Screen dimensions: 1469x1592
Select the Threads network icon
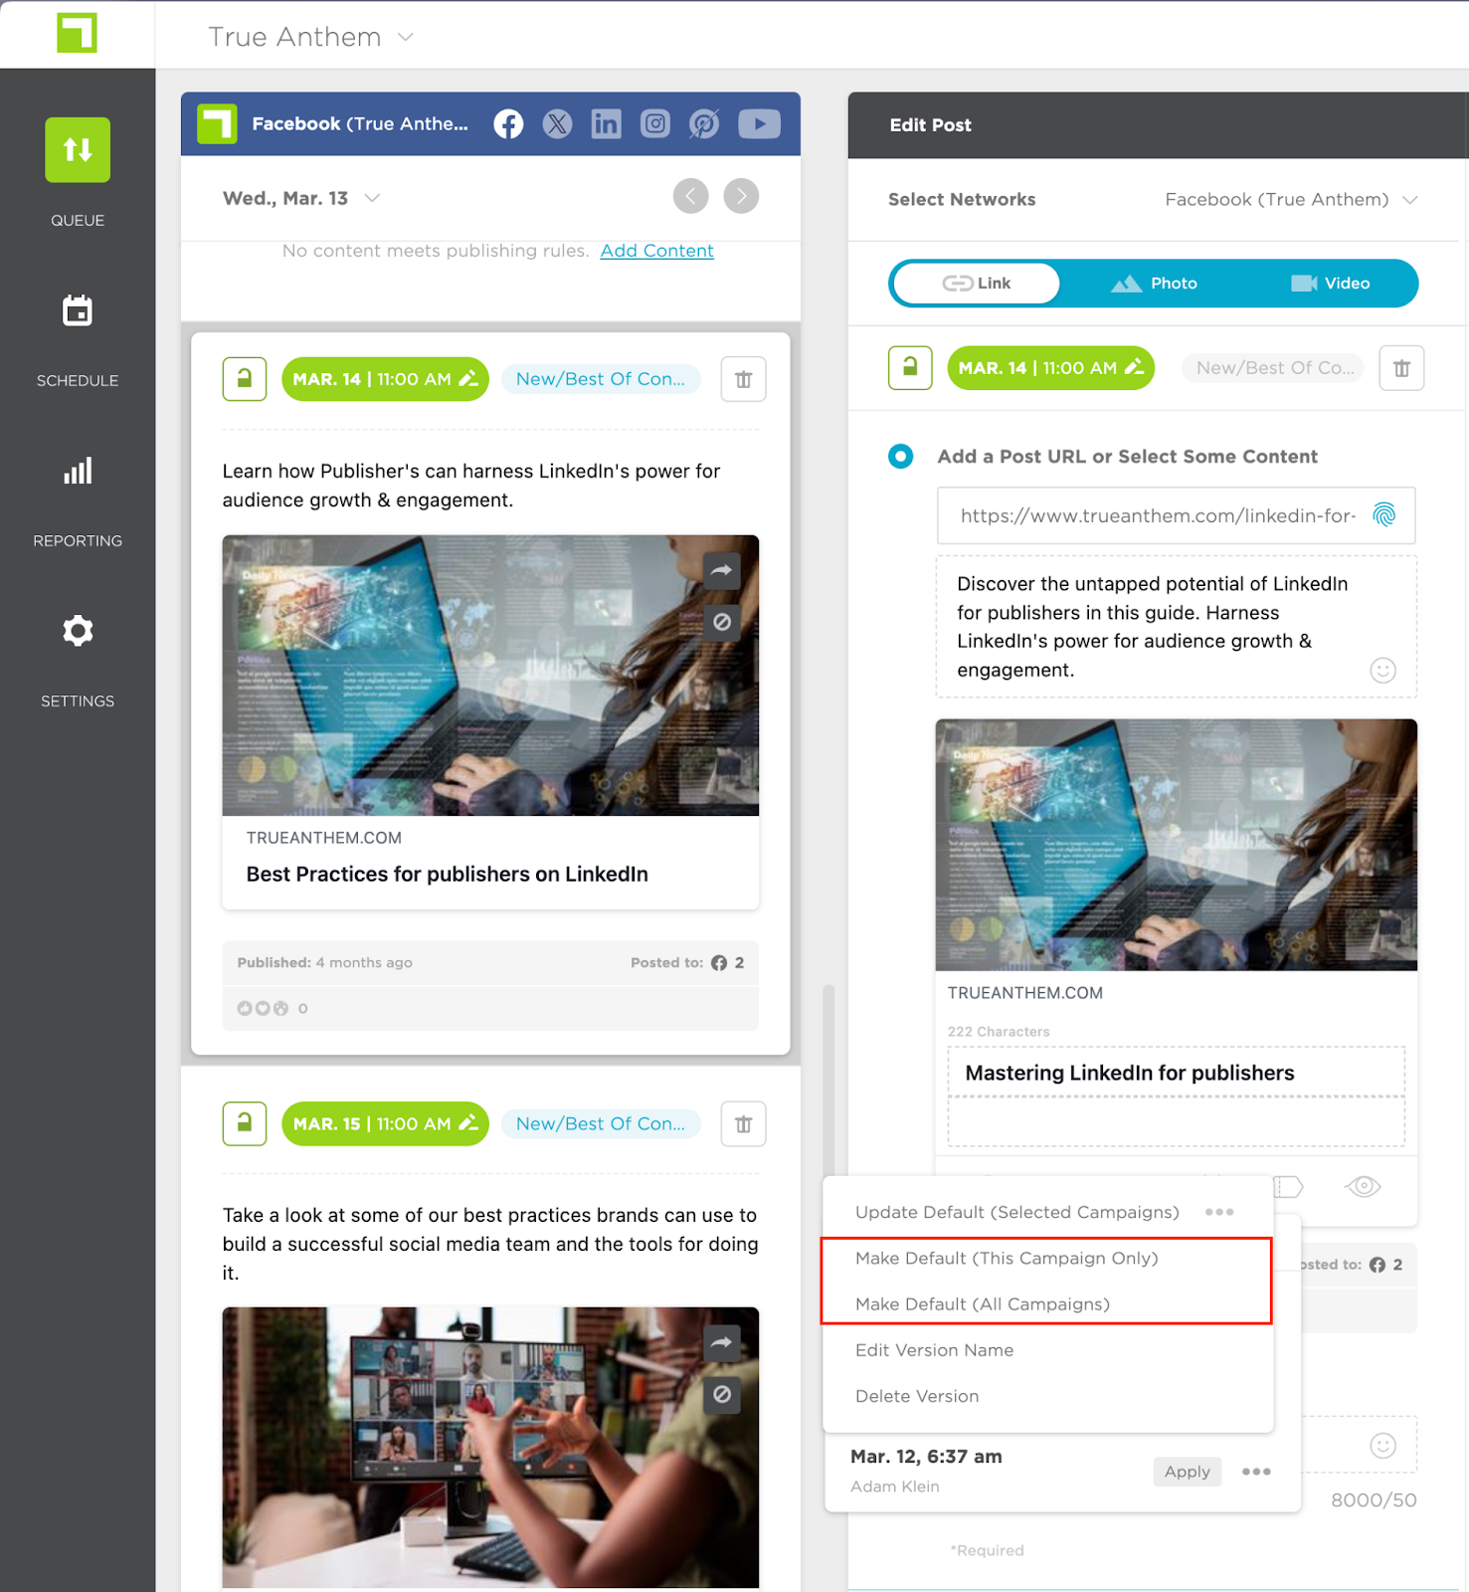click(704, 124)
